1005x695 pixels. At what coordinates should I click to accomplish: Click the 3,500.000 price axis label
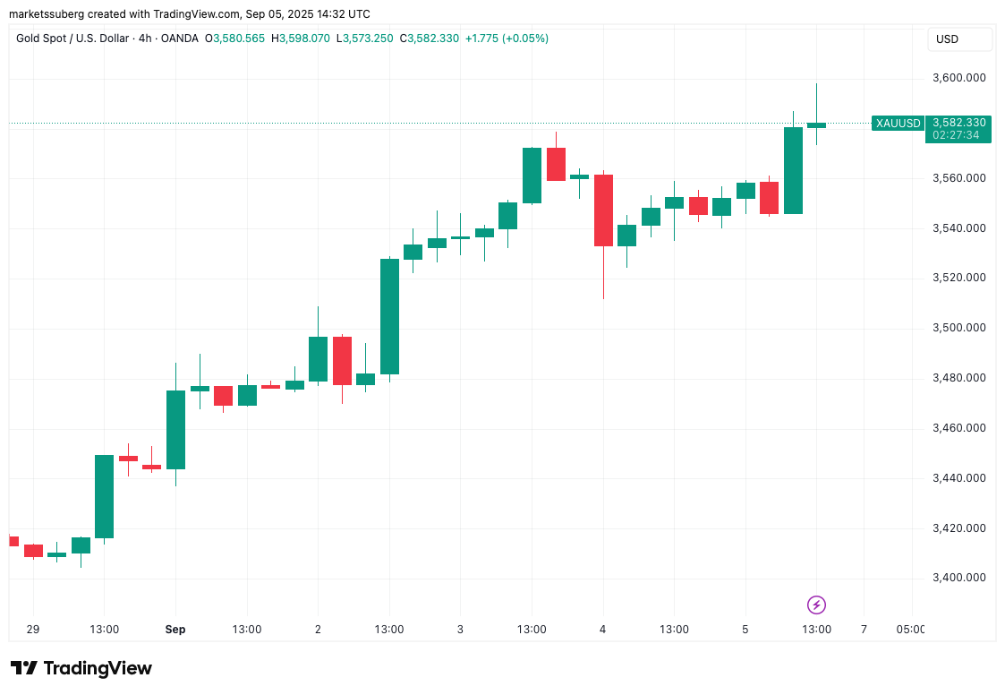click(959, 328)
